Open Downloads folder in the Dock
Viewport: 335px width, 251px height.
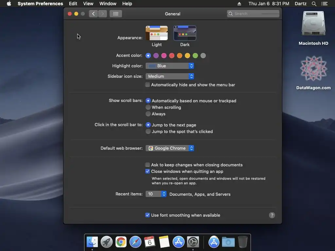[228, 242]
